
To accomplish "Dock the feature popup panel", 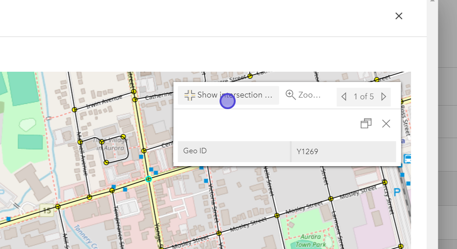I will [x=366, y=123].
